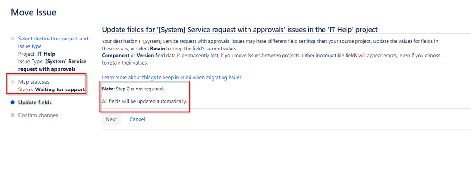This screenshot has width=471, height=170.
Task: Click the Move Issue page heading
Action: (x=33, y=12)
